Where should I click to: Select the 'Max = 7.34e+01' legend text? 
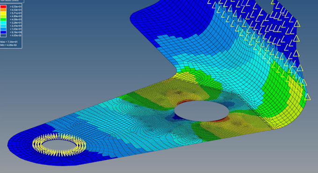coord(9,42)
